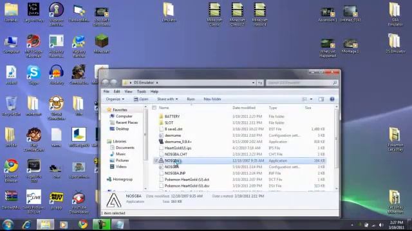This screenshot has height=231, width=412.
Task: Select the Audacity headphones desktop icon
Action: point(56,75)
